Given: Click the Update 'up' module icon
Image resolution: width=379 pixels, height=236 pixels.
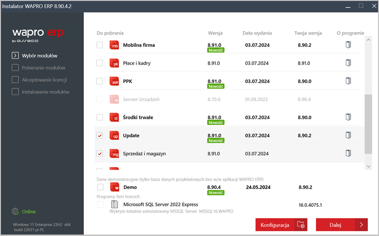Looking at the screenshot, I should coord(114,135).
